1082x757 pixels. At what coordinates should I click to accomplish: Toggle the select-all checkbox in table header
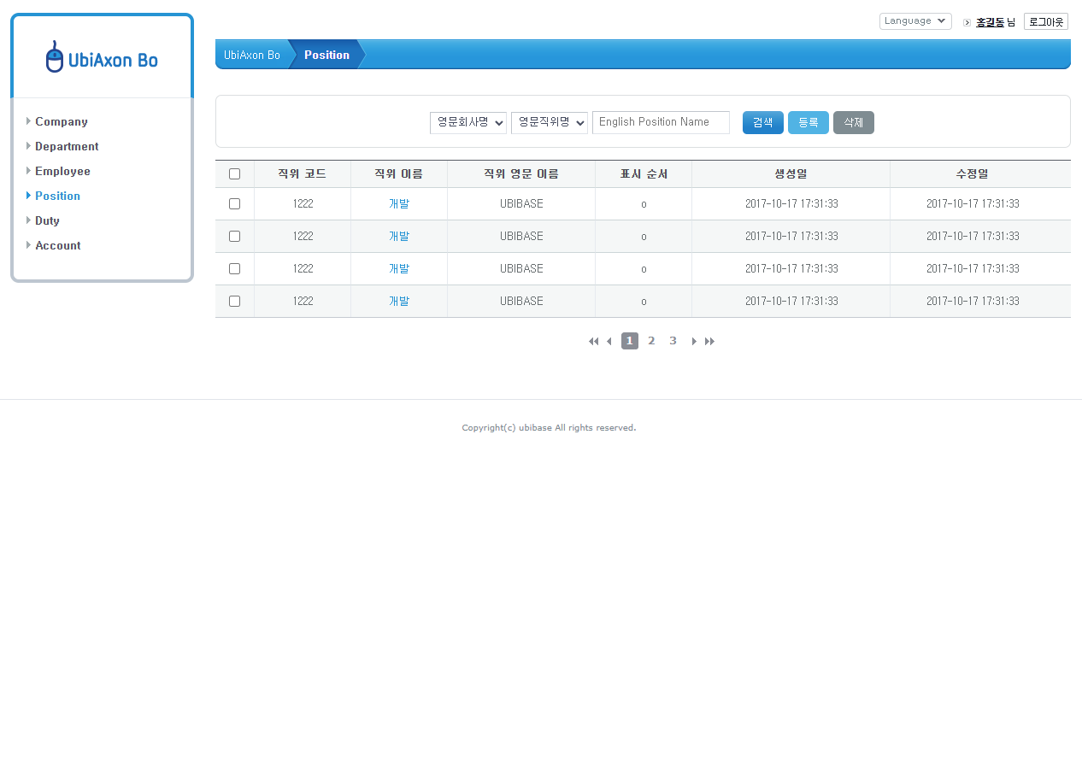click(x=234, y=173)
